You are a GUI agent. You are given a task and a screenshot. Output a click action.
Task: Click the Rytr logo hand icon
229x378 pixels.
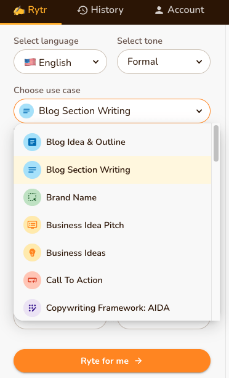click(x=19, y=10)
